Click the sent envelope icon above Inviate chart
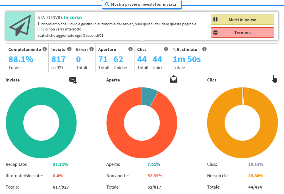The width and height of the screenshot is (284, 194). 73,80
